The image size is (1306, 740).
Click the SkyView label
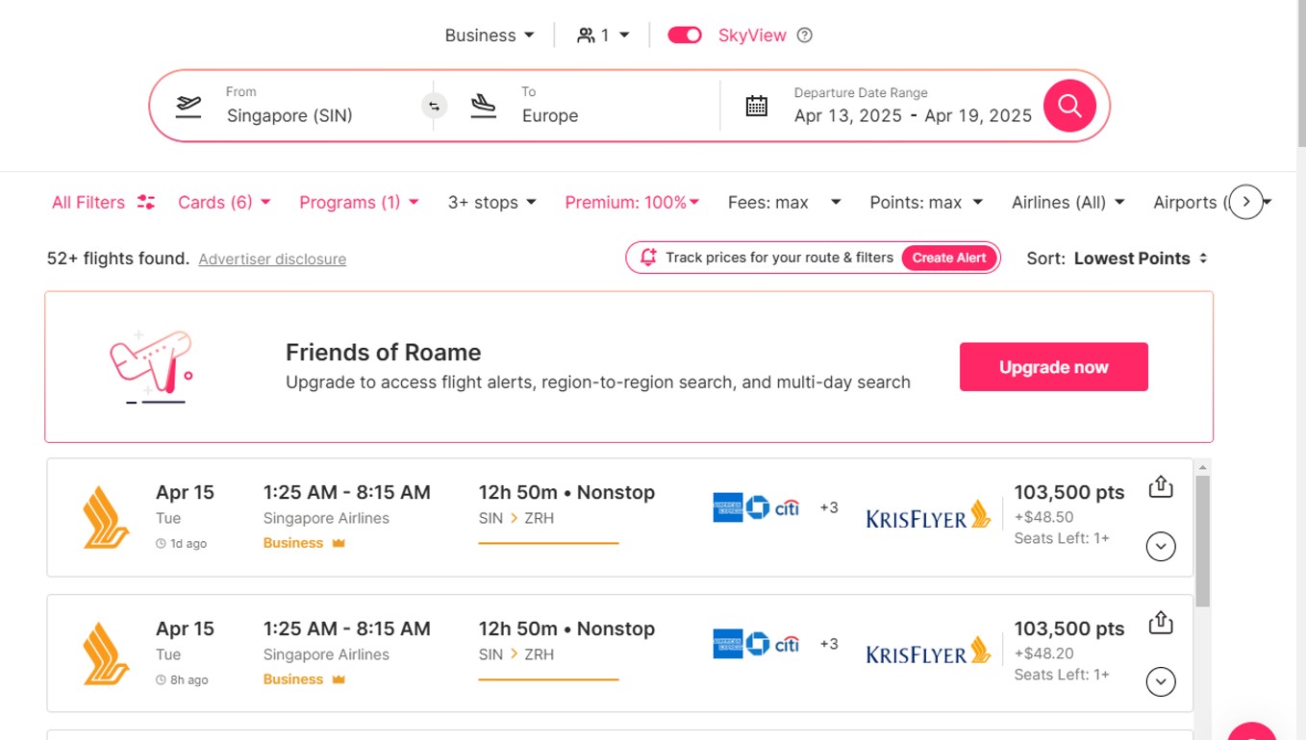point(752,36)
